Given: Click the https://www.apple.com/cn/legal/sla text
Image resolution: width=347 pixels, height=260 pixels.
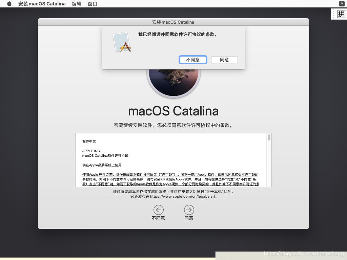Looking at the screenshot, I should coord(181,196).
